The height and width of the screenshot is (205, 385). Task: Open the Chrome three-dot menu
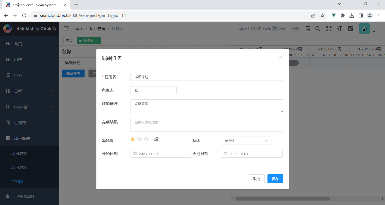pyautogui.click(x=379, y=15)
